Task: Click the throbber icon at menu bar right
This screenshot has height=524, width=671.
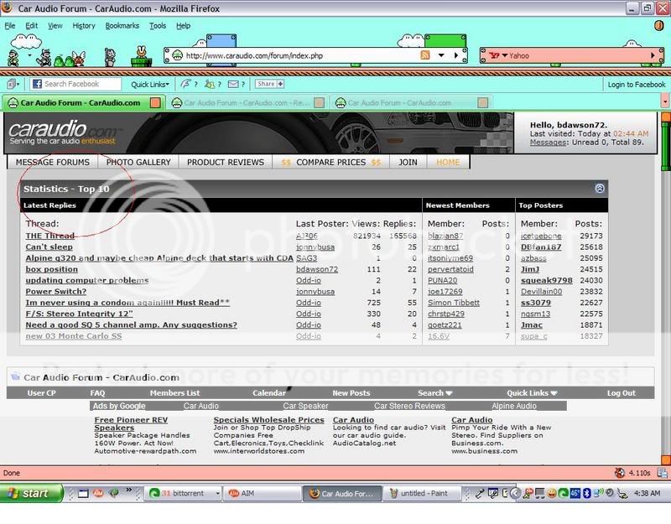Action: [x=658, y=26]
